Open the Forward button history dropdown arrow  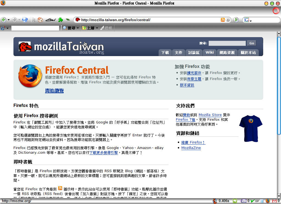(x=19, y=20)
